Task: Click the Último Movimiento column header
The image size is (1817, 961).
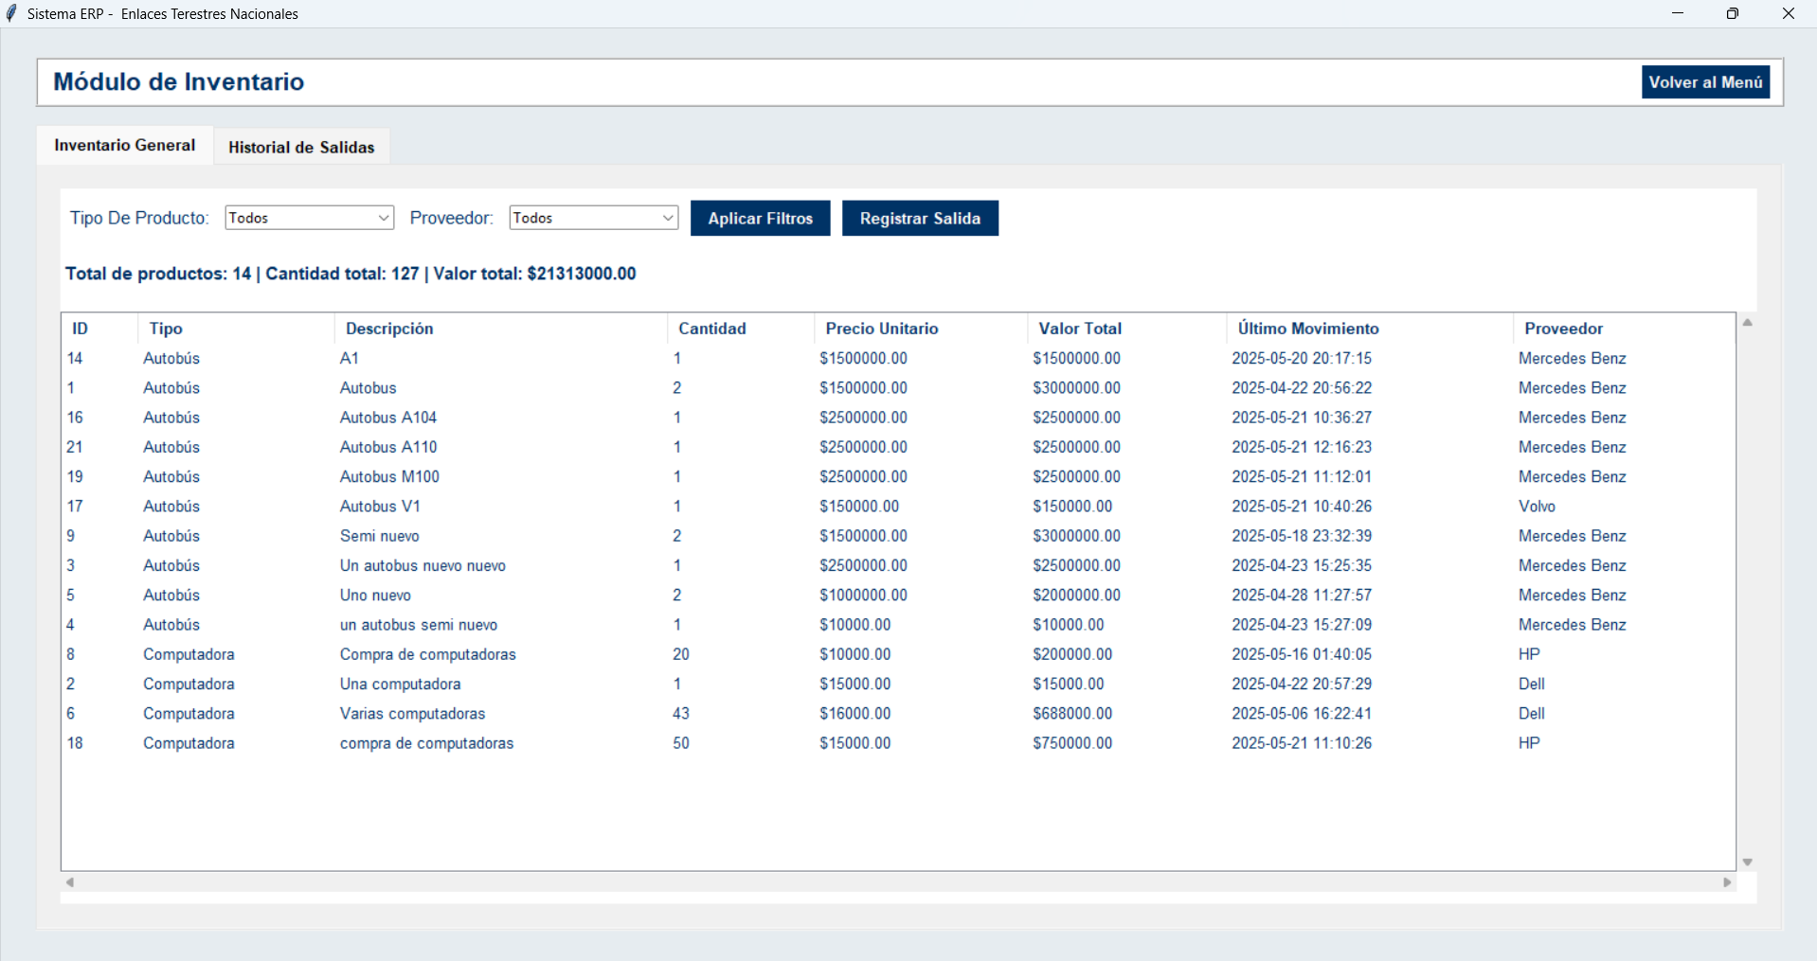Action: click(x=1369, y=329)
